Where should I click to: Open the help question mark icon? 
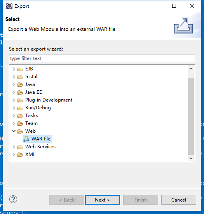click(x=13, y=199)
